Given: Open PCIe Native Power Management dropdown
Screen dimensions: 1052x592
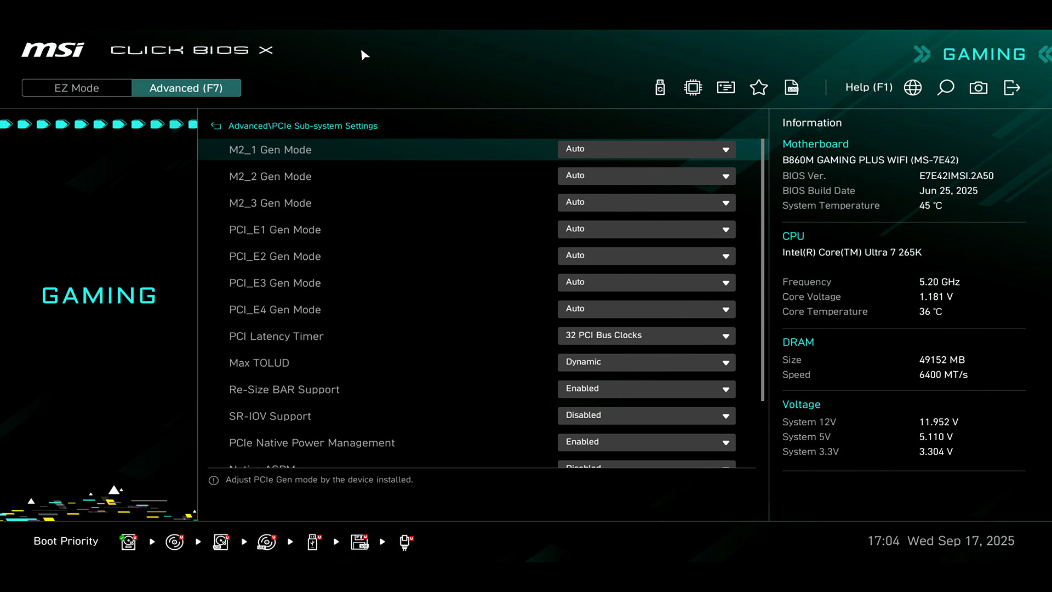Looking at the screenshot, I should point(647,442).
